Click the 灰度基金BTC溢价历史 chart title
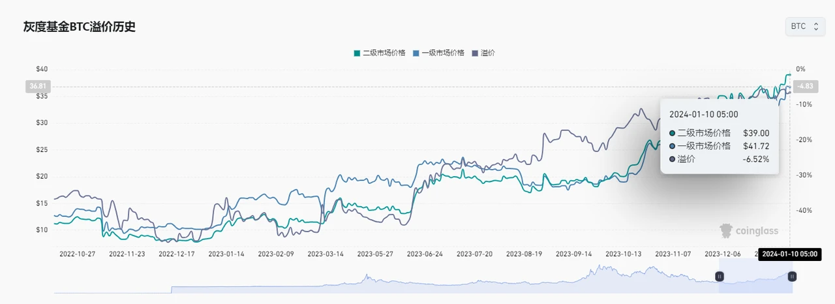 (80, 27)
